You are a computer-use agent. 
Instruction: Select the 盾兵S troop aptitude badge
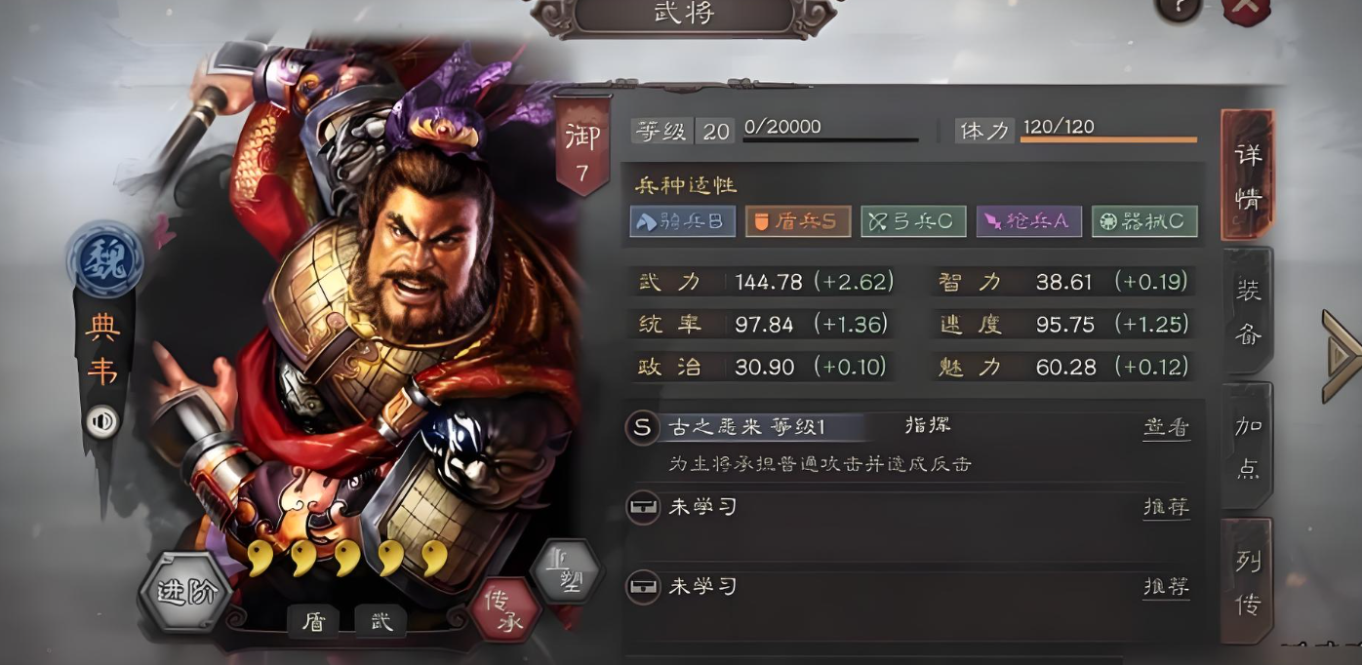(x=798, y=221)
